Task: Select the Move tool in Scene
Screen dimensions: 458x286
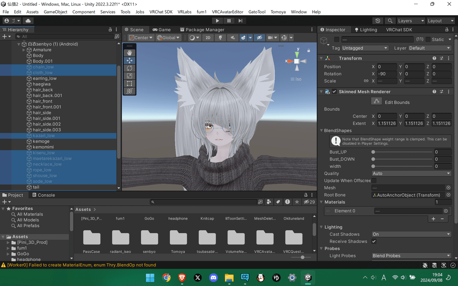Action: 129,60
